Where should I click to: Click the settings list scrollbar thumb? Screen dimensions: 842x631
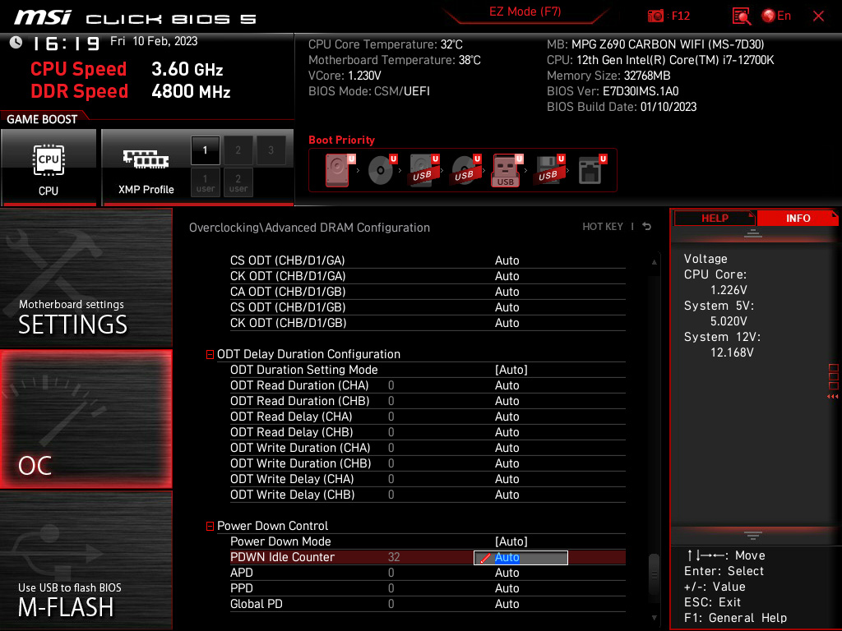(654, 574)
